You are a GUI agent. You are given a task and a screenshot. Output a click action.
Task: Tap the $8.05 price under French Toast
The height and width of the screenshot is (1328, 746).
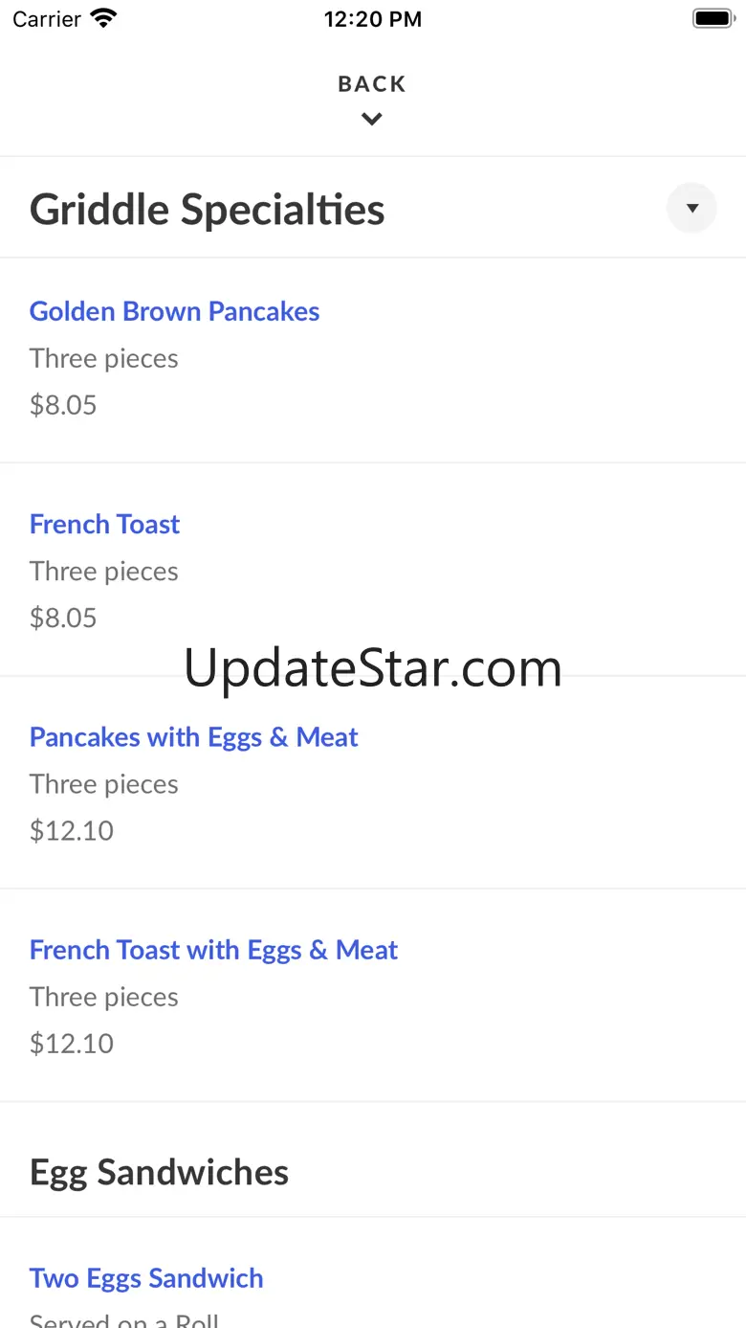63,618
